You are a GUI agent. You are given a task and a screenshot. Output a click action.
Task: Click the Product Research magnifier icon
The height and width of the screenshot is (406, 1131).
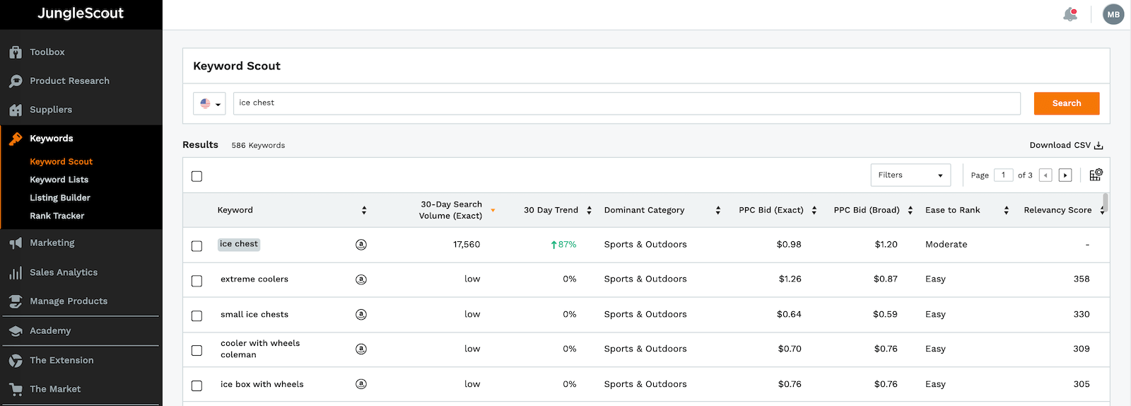coord(16,81)
